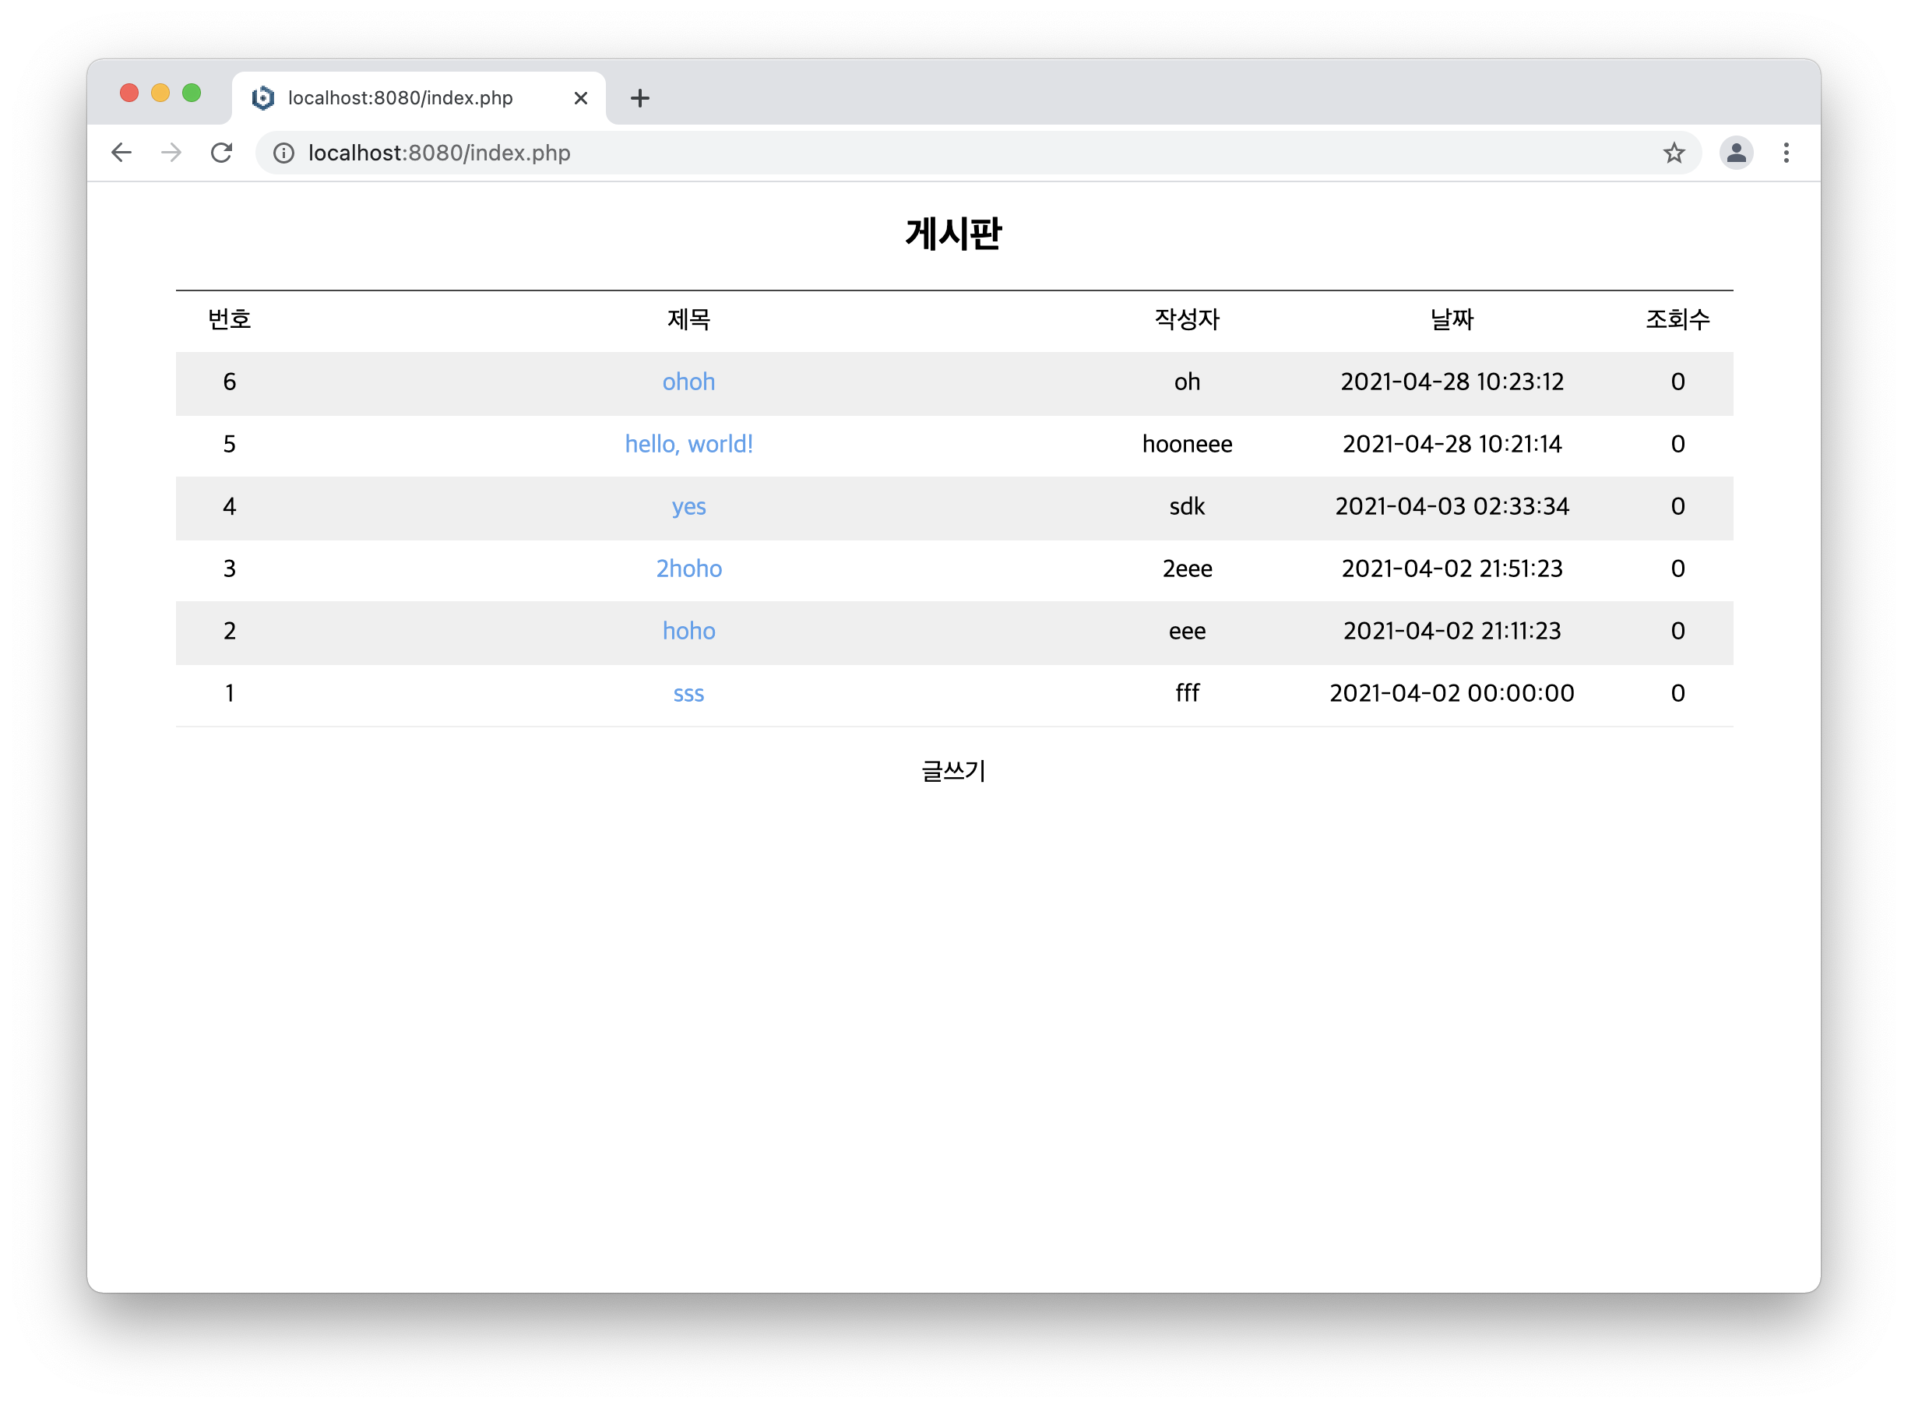Open the 'yes' post link
Screen dimensions: 1908x1408
click(688, 506)
